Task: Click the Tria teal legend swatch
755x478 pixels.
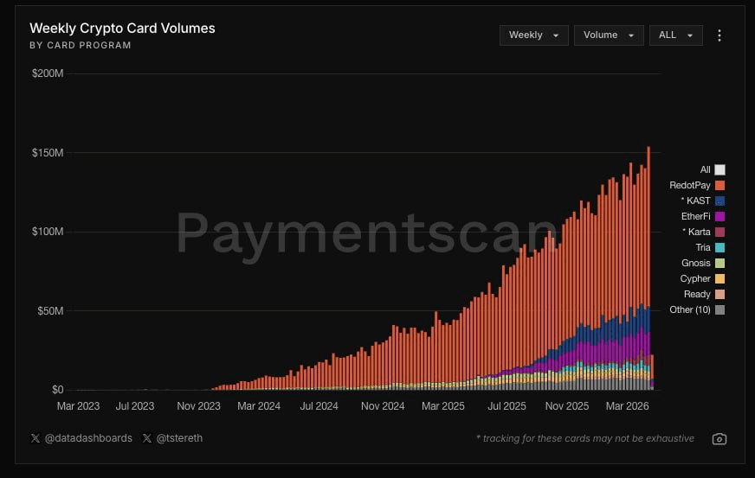Action: [720, 247]
